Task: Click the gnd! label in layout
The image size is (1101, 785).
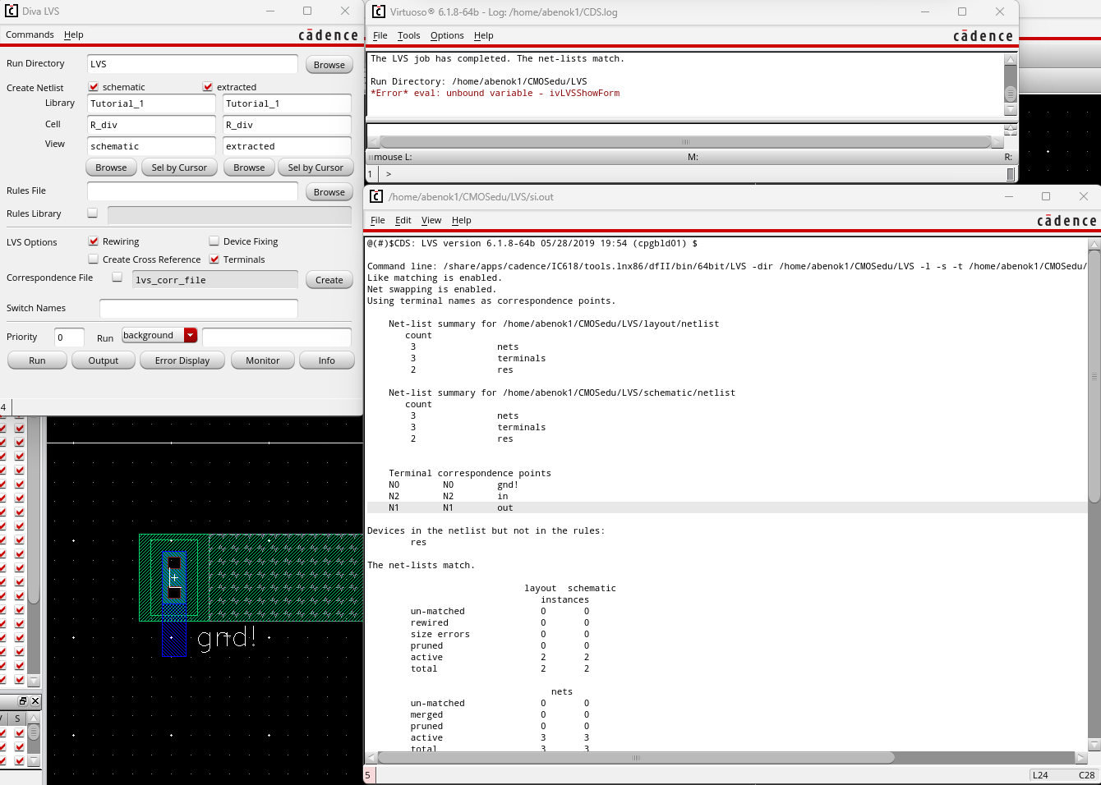Action: pos(227,637)
